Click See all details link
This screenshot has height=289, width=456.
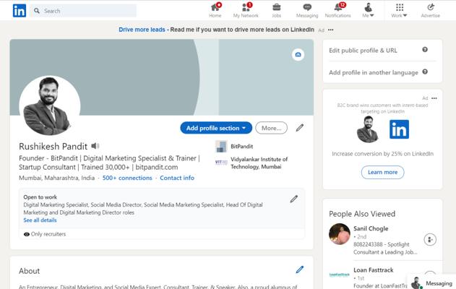(x=40, y=220)
